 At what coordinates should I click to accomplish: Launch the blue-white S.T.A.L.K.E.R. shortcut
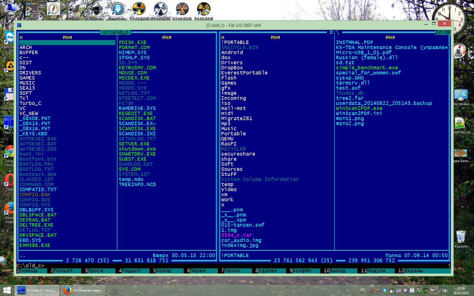click(161, 11)
